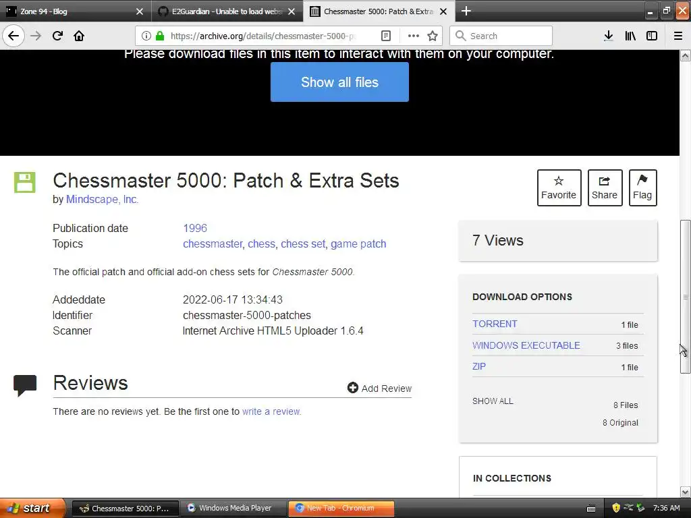Close the Zone 94 - Blog tab
This screenshot has height=518, width=691.
[139, 11]
